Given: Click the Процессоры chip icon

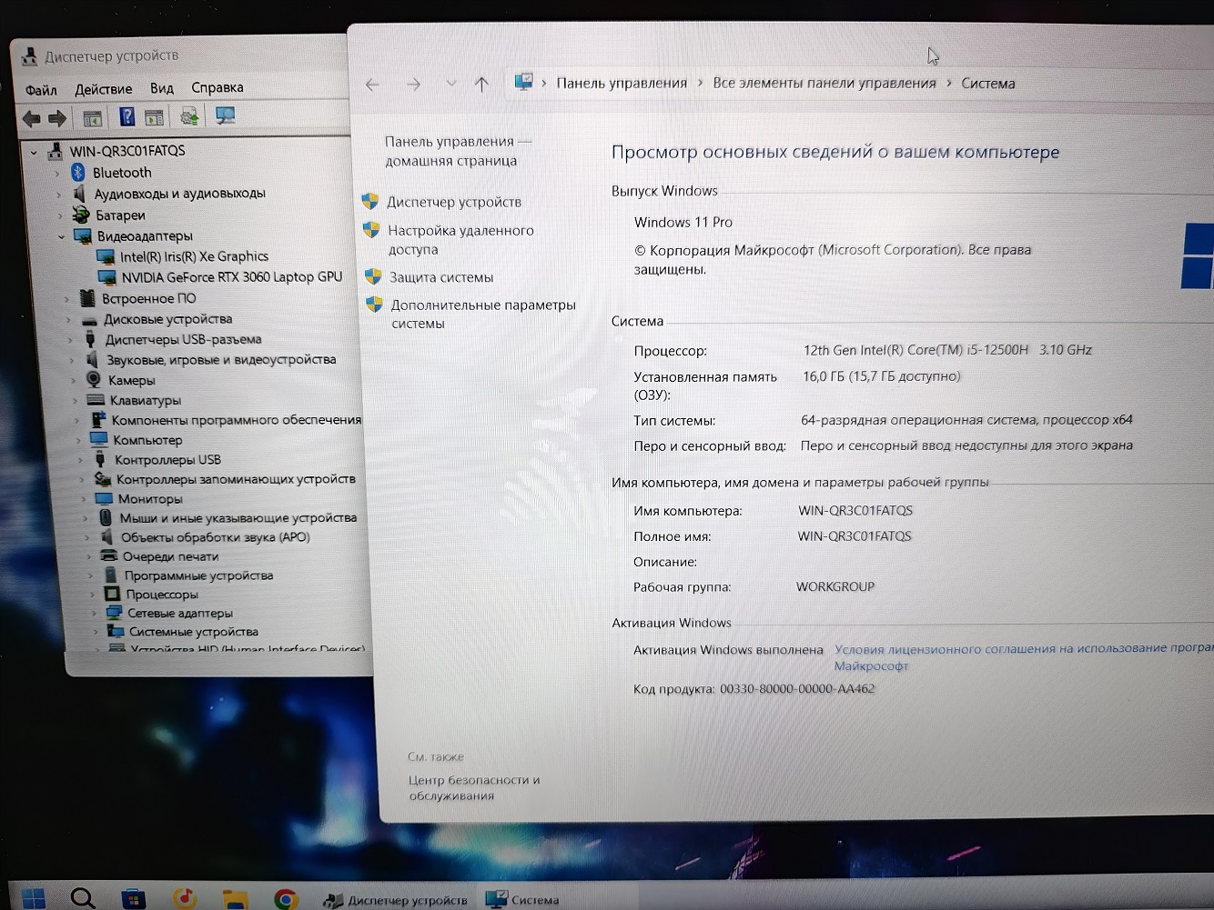Looking at the screenshot, I should pyautogui.click(x=112, y=594).
